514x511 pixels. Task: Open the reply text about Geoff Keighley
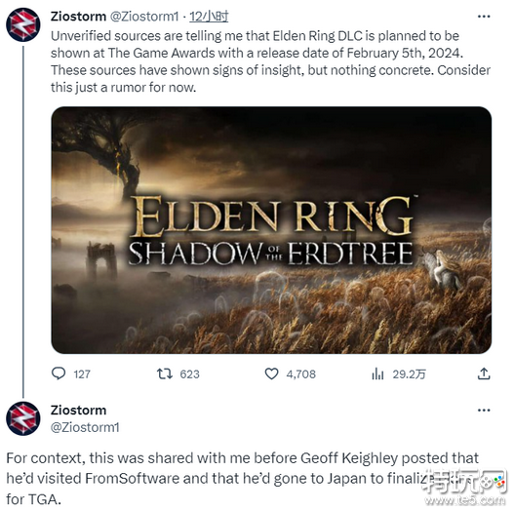(243, 479)
